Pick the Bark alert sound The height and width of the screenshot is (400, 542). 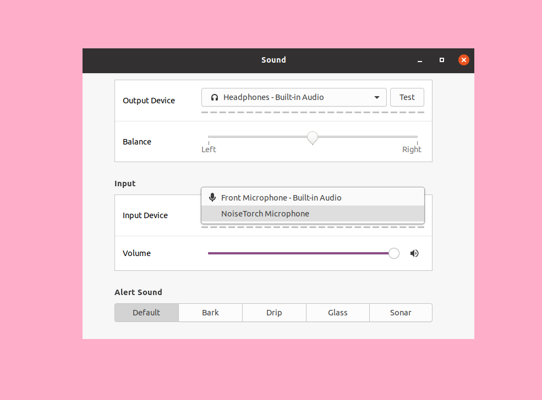coord(210,313)
